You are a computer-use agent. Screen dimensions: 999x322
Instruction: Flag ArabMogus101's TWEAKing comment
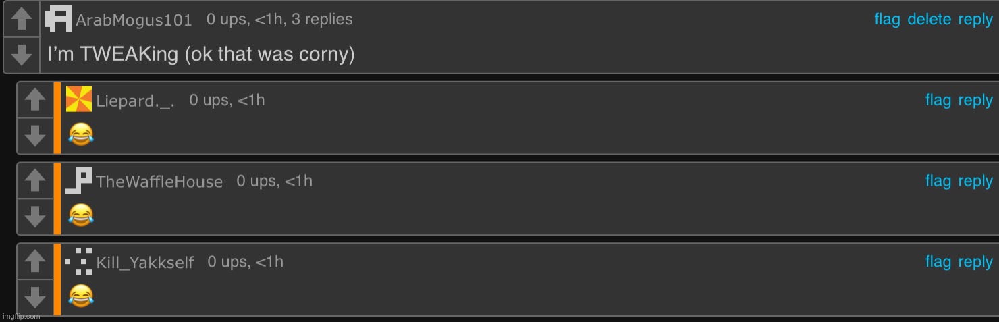(887, 20)
